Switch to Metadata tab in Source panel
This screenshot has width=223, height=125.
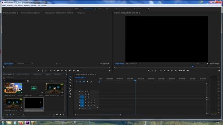click(81, 13)
